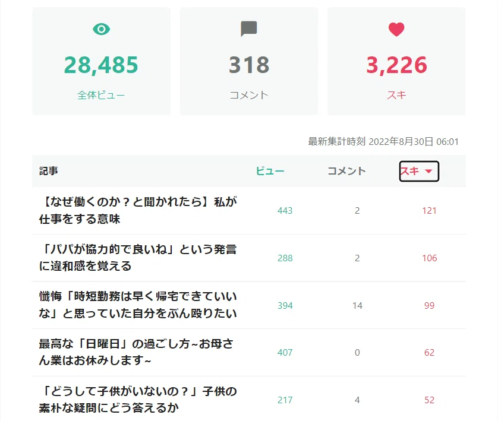498x421 pixels.
Task: Click the 記事 column header
Action: pos(49,171)
